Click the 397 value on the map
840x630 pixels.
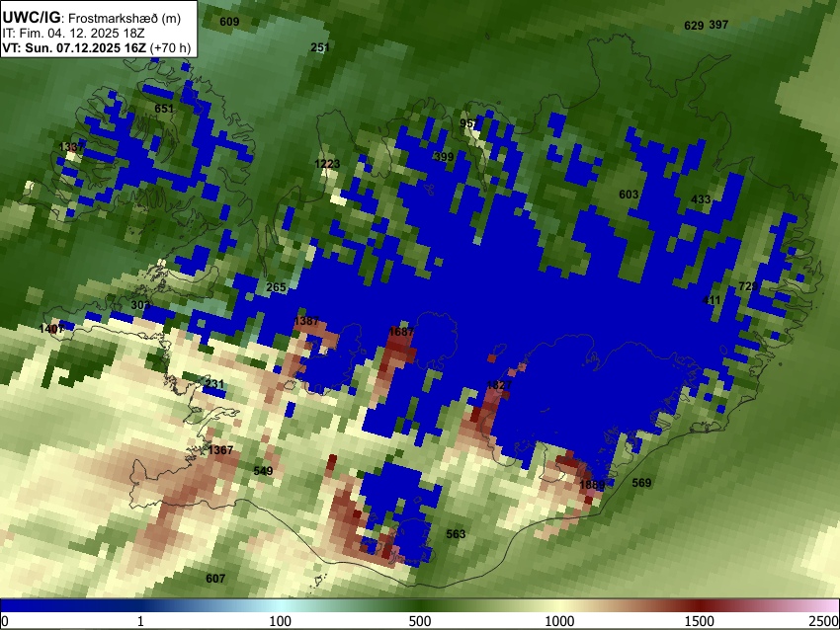718,25
